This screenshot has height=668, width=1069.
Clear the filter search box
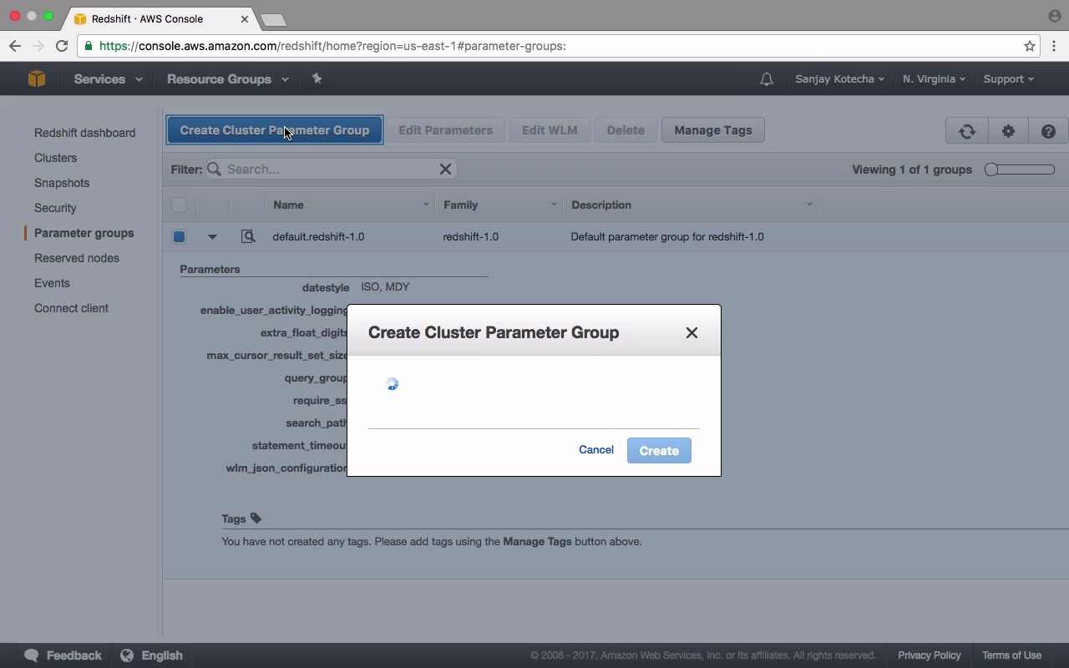point(445,169)
